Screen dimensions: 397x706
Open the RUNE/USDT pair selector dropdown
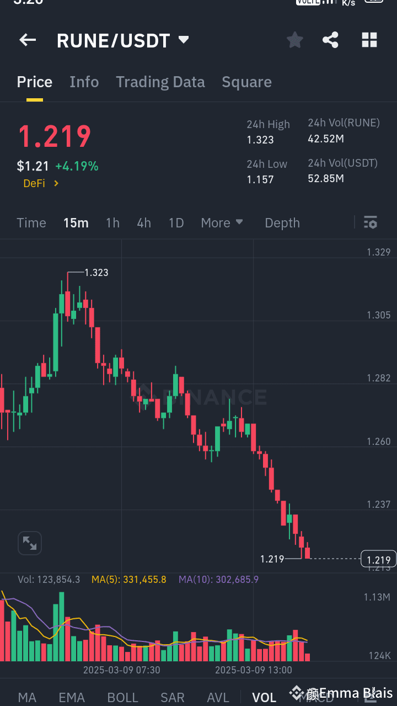click(x=124, y=40)
